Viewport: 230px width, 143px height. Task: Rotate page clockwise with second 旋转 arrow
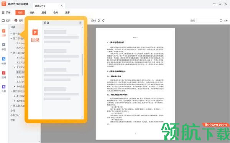pos(103,21)
